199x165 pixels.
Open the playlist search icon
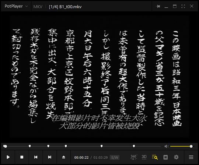[x=155, y=157]
